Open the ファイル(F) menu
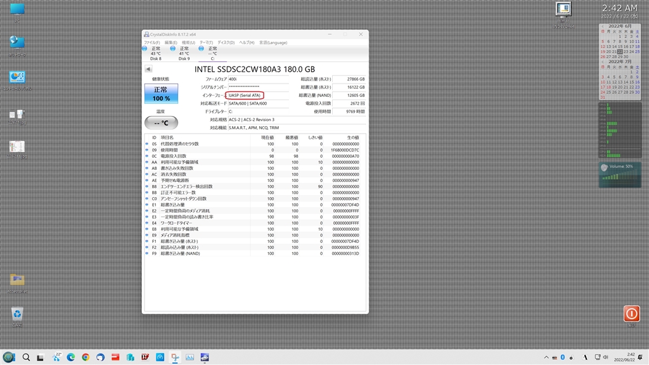The width and height of the screenshot is (649, 365). 151,42
